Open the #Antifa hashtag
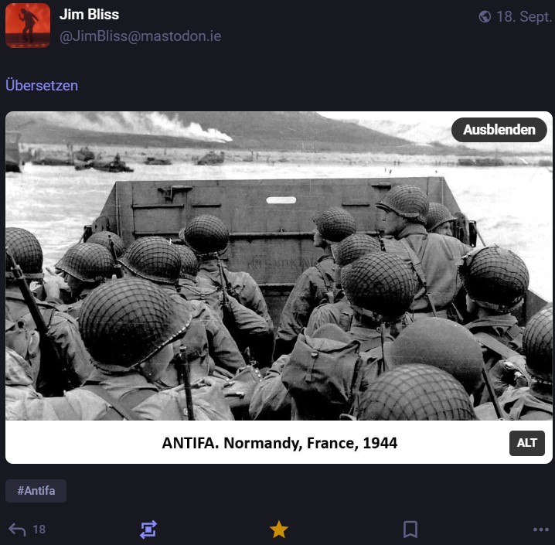 pyautogui.click(x=36, y=491)
